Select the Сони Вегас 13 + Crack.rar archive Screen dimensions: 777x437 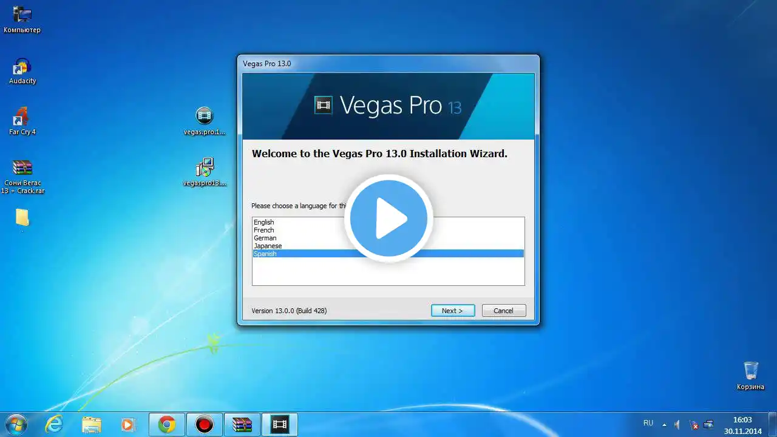[x=22, y=177]
